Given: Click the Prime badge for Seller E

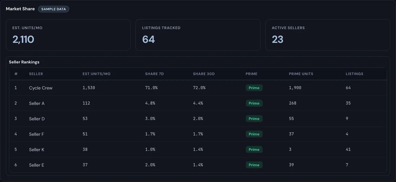Looking at the screenshot, I should [x=254, y=165].
